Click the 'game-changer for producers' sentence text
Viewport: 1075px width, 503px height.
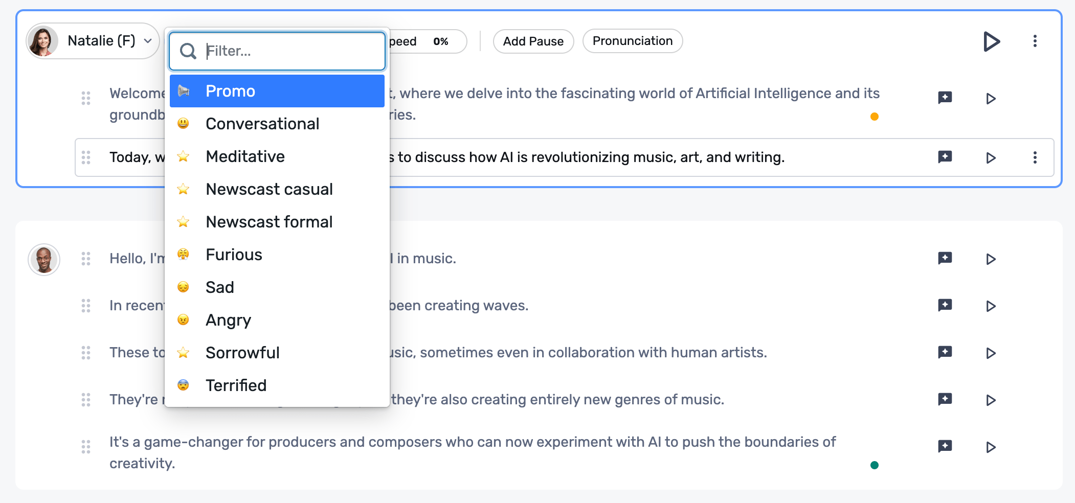coord(473,452)
